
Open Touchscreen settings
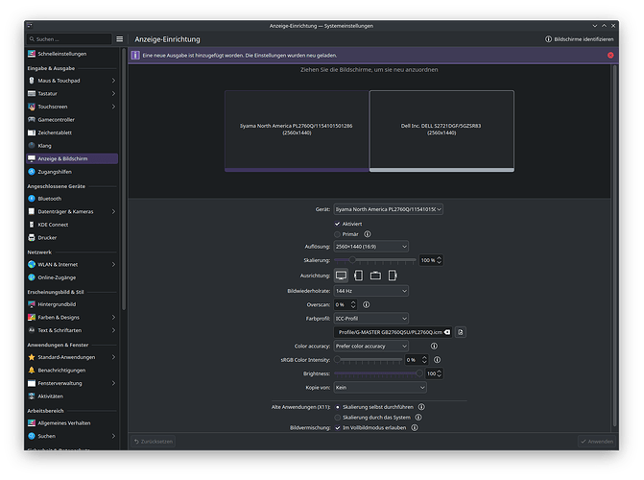(72, 107)
